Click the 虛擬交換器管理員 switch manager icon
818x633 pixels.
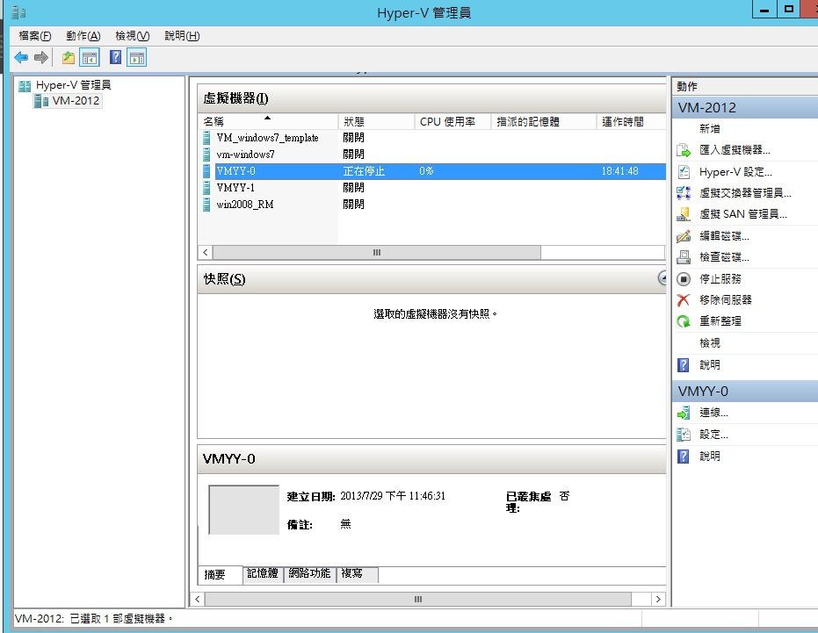tap(684, 193)
